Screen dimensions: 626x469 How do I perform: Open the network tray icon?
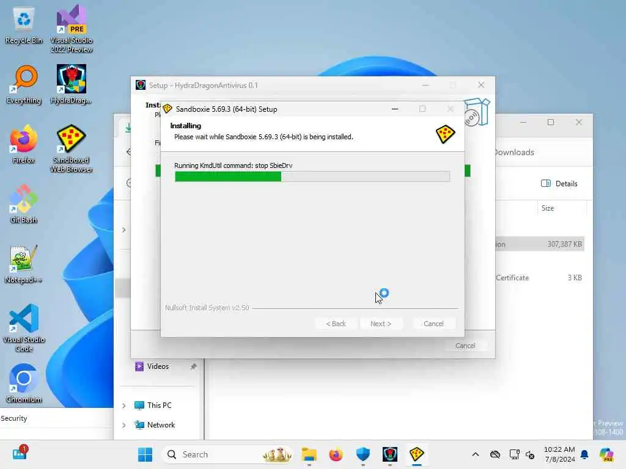(514, 454)
